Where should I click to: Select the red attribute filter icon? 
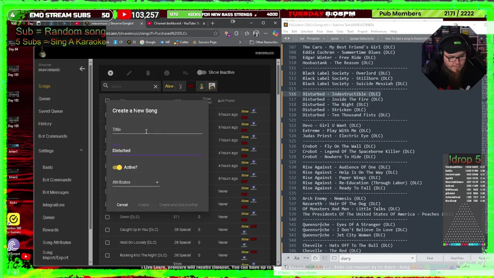click(x=191, y=86)
